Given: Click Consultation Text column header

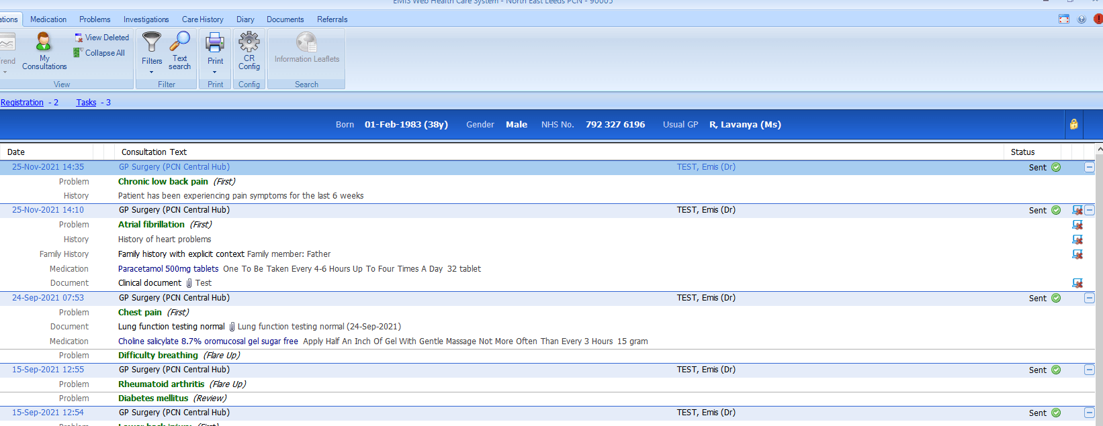Looking at the screenshot, I should pos(154,152).
